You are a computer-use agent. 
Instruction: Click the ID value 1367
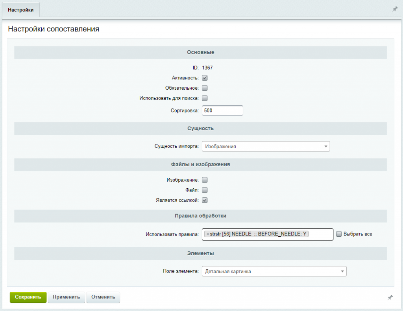pos(207,68)
